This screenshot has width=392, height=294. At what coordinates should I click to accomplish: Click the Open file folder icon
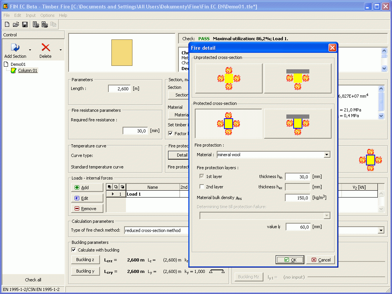coord(16,24)
